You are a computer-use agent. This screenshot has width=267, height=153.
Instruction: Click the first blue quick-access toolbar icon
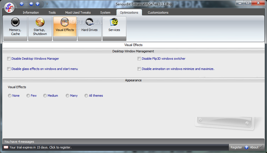tap(22, 4)
